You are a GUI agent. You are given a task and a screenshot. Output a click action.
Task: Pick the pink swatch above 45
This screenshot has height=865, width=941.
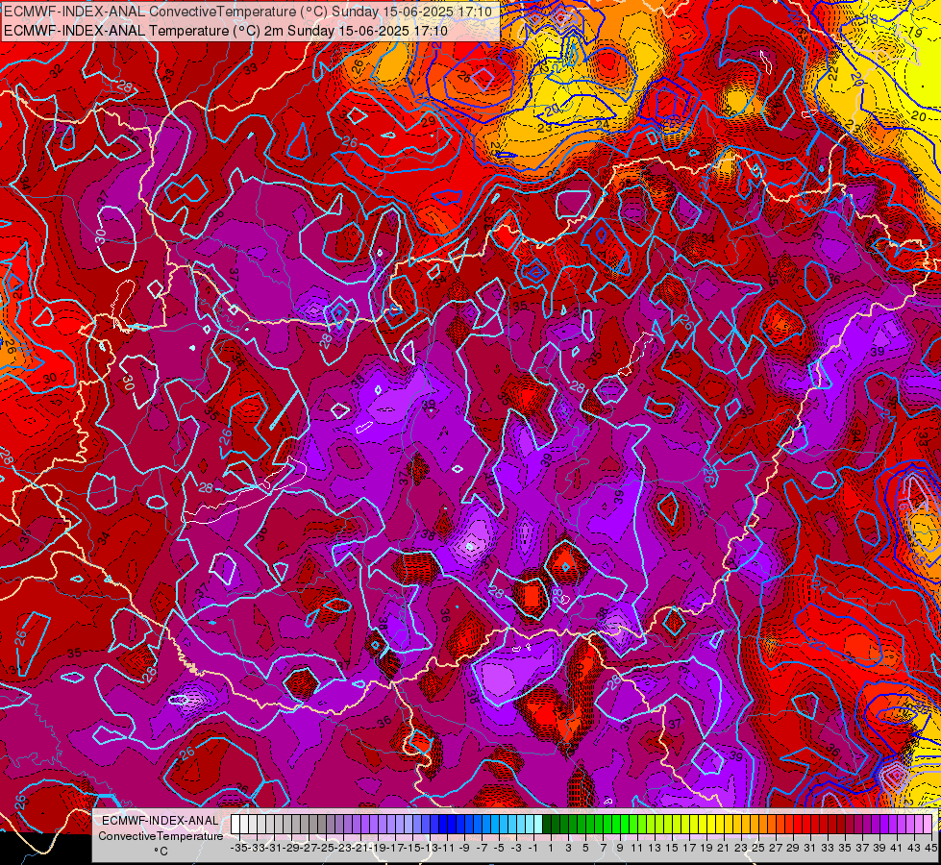(927, 824)
